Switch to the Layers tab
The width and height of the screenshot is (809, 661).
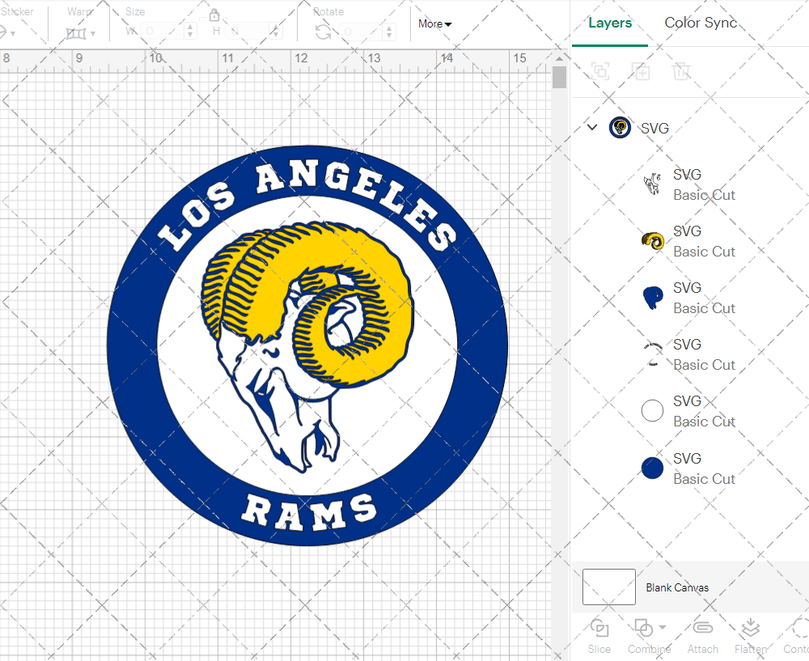tap(610, 23)
